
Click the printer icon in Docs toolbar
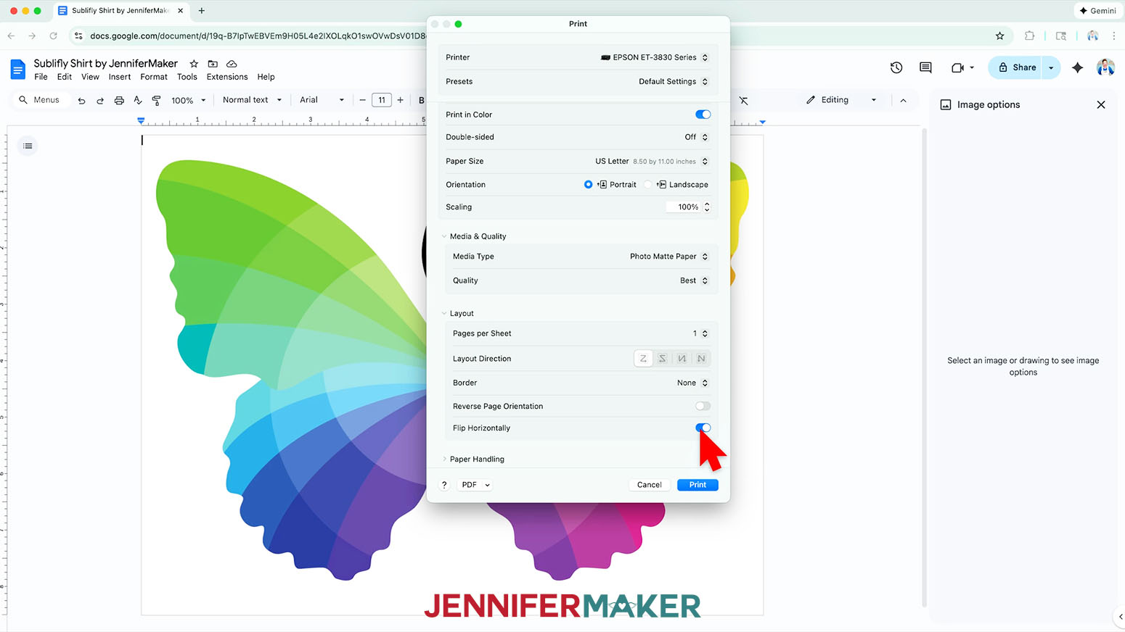(119, 100)
